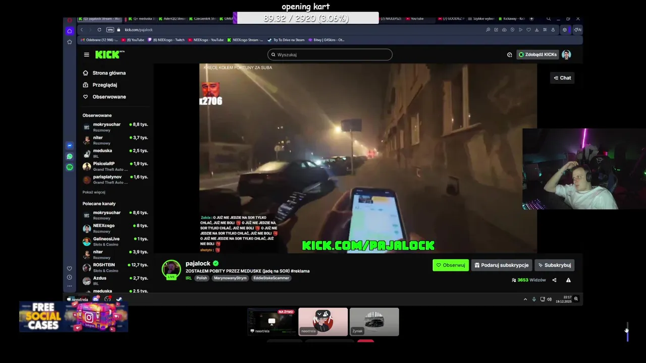Click the stream video player
The height and width of the screenshot is (363, 646).
368,158
